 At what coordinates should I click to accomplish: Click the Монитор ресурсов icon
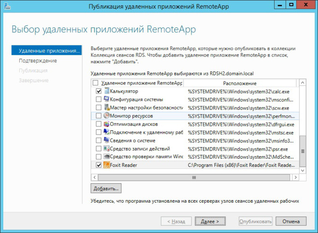click(106, 116)
